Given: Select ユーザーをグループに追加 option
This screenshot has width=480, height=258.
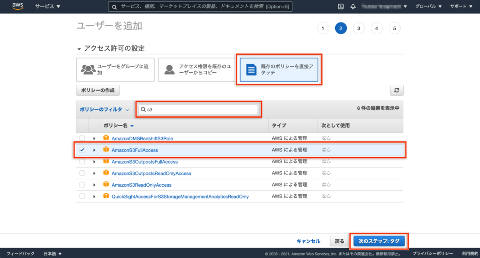Looking at the screenshot, I should coord(115,69).
